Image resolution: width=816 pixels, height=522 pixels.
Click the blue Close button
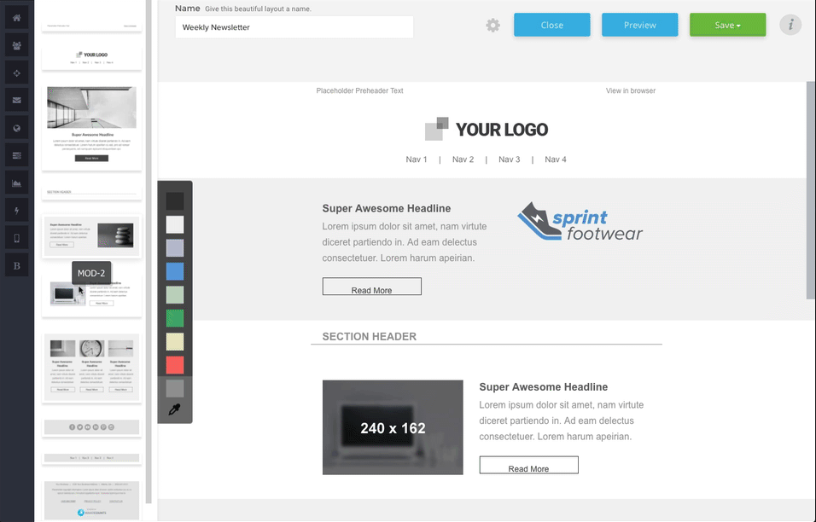tap(551, 25)
